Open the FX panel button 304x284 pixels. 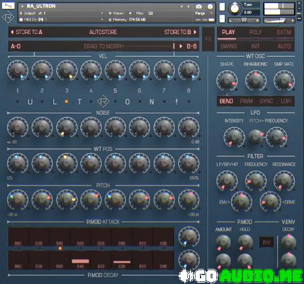pos(208,39)
